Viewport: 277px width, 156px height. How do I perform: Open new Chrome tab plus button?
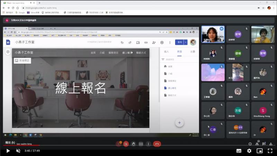click(x=39, y=3)
